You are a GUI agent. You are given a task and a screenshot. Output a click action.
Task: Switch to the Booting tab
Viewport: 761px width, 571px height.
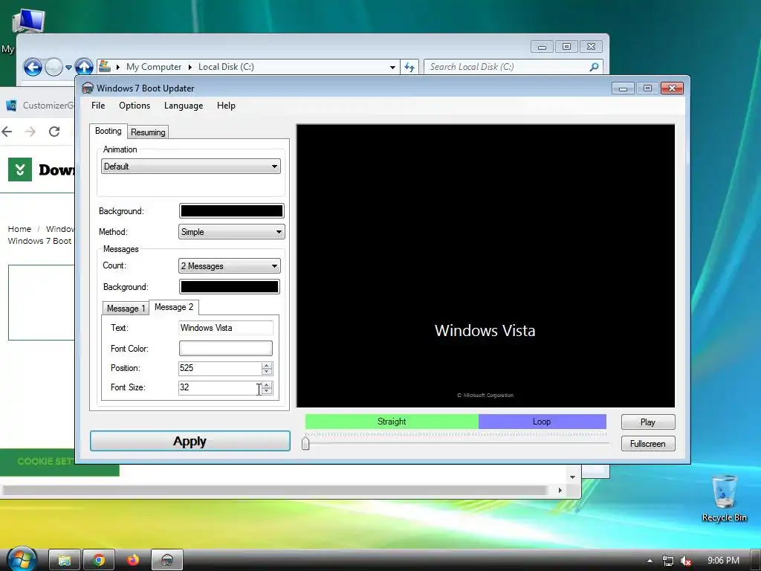(109, 131)
